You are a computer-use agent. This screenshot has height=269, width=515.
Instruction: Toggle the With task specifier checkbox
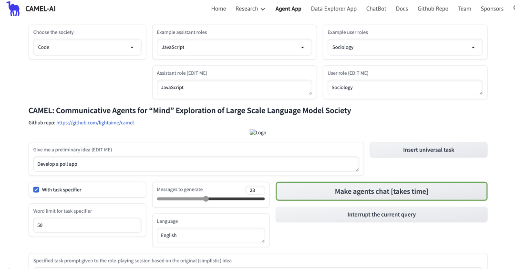click(x=36, y=189)
